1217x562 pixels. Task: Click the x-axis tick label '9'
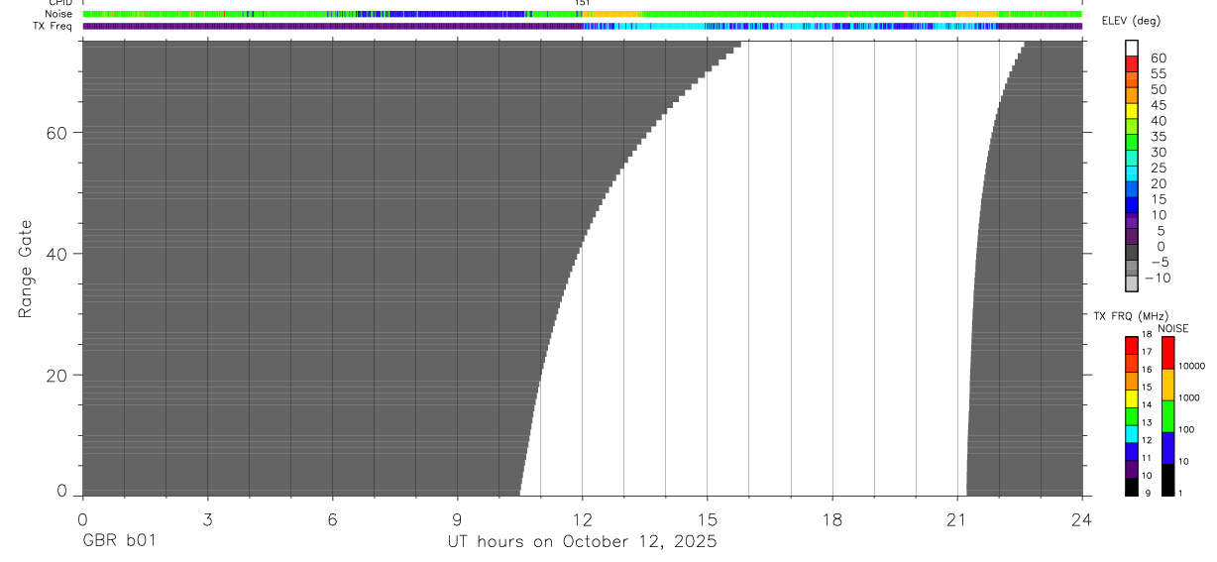[x=457, y=519]
